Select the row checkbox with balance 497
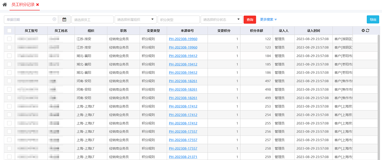382x160 pixels. click(x=9, y=81)
